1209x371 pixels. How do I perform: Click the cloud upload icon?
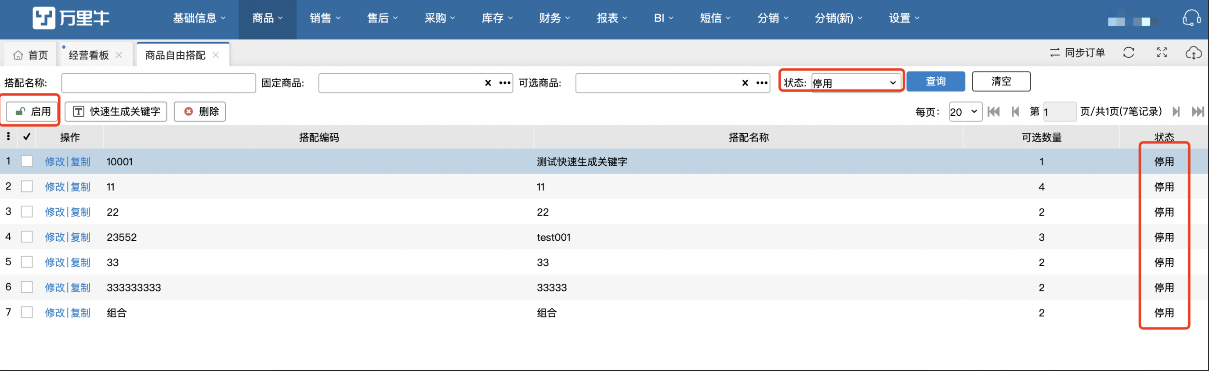(x=1193, y=53)
